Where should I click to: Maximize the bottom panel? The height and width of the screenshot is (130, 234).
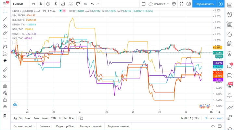coord(220,126)
